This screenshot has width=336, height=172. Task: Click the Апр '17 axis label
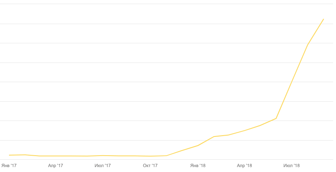tap(56, 165)
